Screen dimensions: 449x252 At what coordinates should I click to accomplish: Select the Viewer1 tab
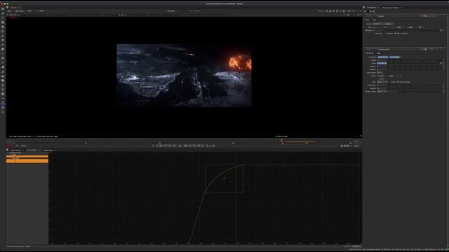(x=14, y=8)
